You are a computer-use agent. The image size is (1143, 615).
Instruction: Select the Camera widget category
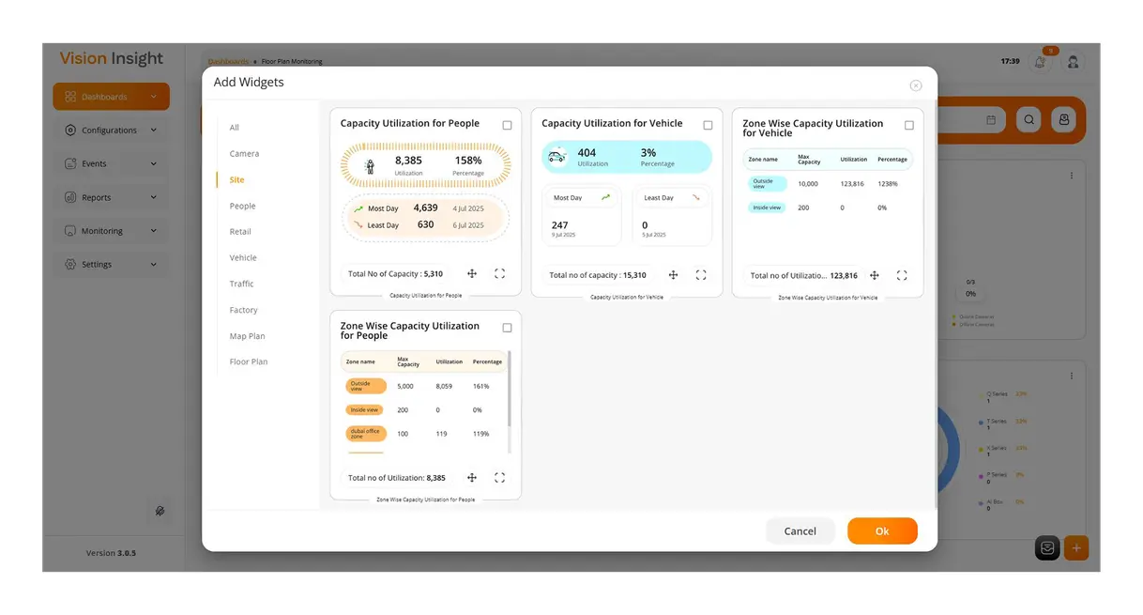pos(244,153)
